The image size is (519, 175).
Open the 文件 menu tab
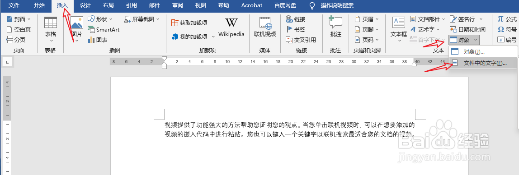(x=14, y=5)
